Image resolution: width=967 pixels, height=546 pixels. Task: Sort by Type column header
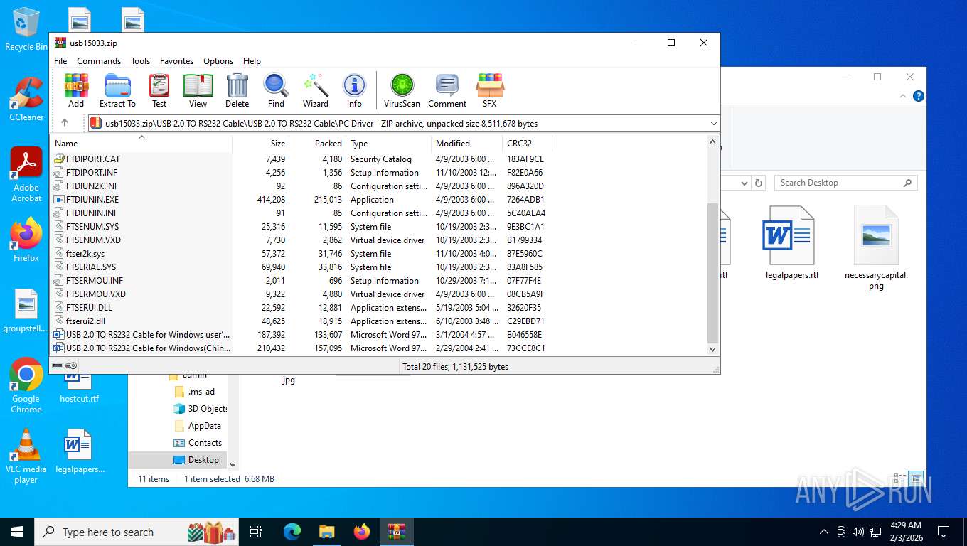[389, 143]
